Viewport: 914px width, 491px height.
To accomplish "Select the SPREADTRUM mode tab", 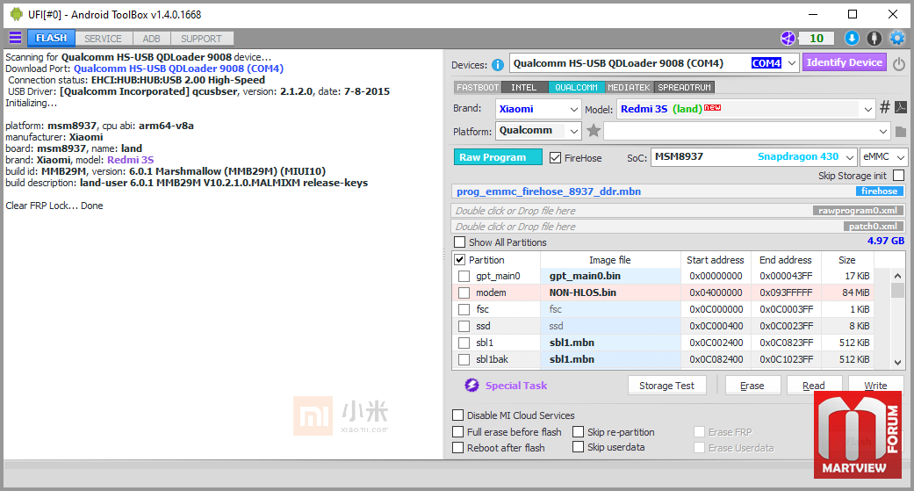I will coord(684,88).
